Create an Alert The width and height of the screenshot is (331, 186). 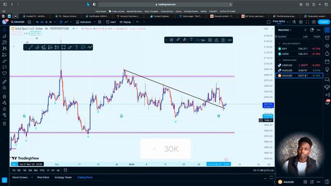coord(111,22)
